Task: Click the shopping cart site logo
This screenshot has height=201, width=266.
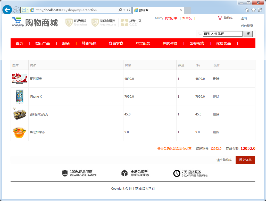Action: coord(35,22)
